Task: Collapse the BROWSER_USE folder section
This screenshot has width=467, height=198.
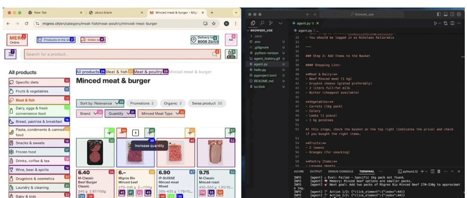Action: coord(261,30)
